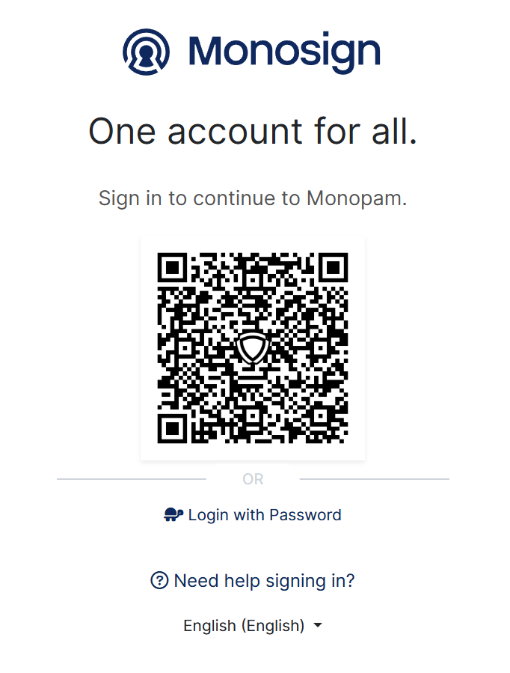The height and width of the screenshot is (673, 510).
Task: Click the caret arrow next to English
Action: pyautogui.click(x=317, y=625)
